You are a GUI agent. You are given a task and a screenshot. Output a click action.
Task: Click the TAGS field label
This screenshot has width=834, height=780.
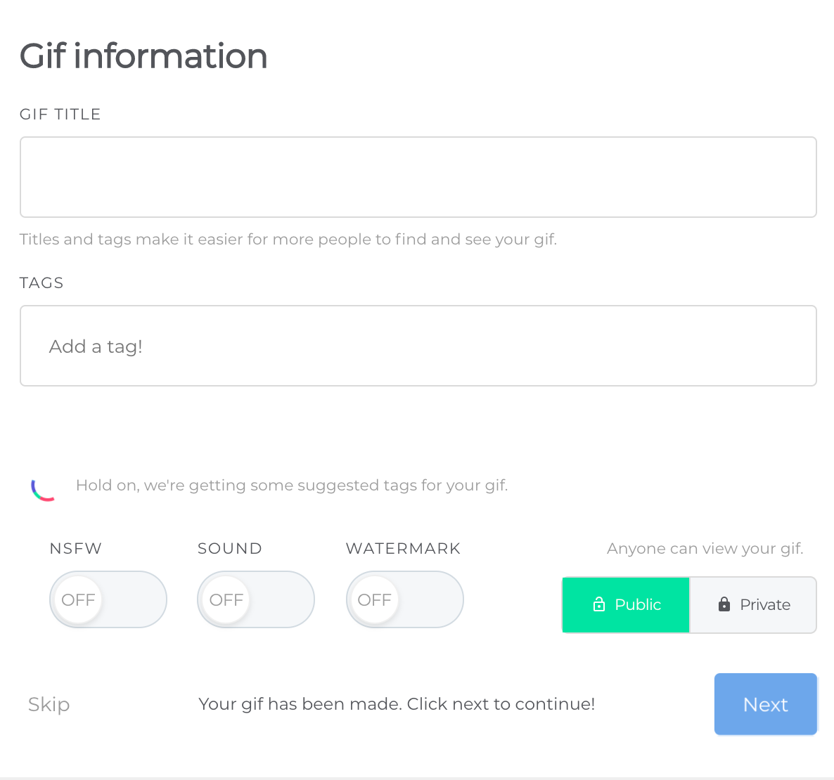click(41, 283)
